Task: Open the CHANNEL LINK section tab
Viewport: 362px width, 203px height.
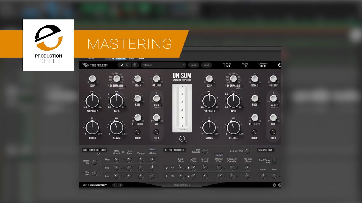Action: pyautogui.click(x=266, y=150)
